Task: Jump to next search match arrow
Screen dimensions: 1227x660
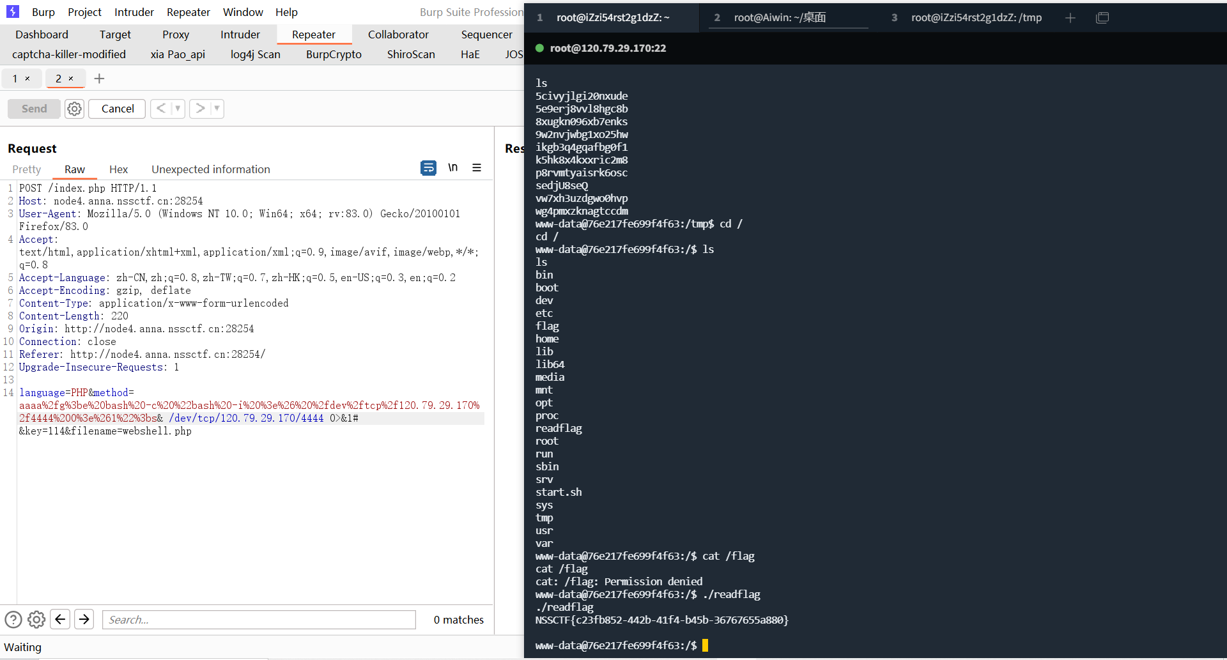Action: click(x=84, y=619)
